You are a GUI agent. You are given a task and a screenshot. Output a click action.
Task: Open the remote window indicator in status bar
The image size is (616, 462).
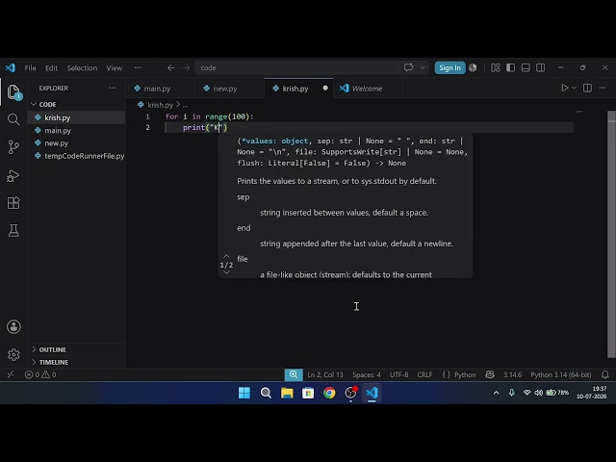tap(11, 374)
